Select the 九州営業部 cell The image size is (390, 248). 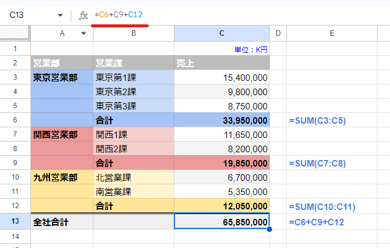pyautogui.click(x=62, y=177)
